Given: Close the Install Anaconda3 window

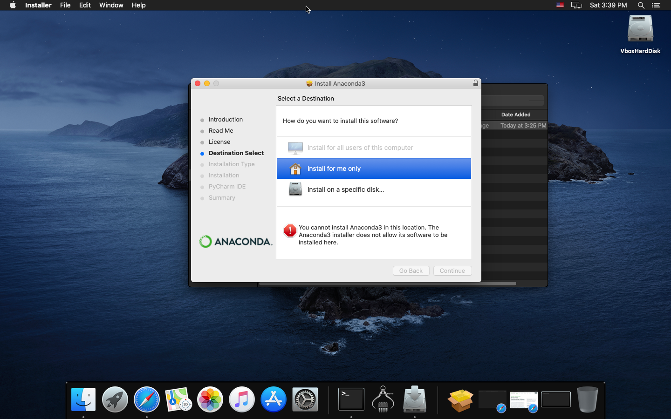Looking at the screenshot, I should coord(198,83).
